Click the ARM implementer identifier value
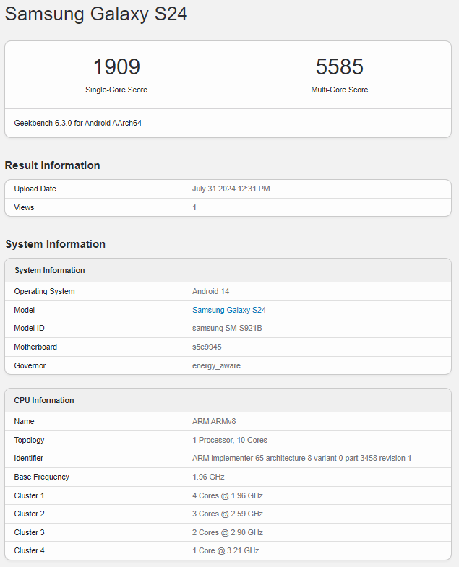 tap(301, 458)
